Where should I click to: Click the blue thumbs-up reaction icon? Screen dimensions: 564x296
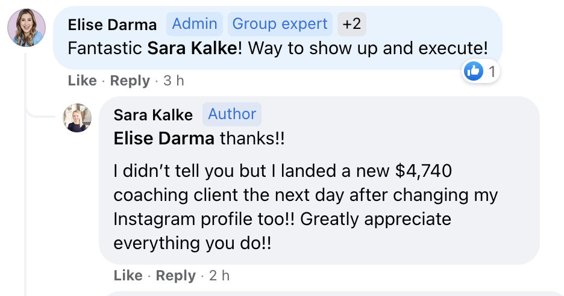tap(474, 72)
